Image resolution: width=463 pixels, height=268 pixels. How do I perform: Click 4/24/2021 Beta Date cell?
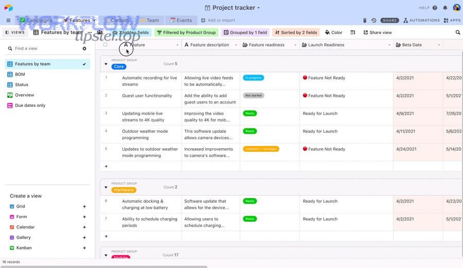418,152
